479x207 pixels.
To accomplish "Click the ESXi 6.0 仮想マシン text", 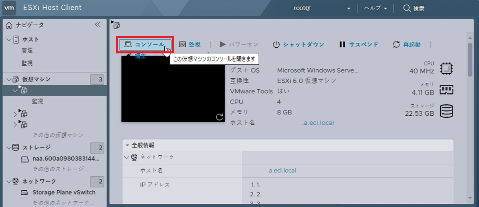I will coord(307,81).
